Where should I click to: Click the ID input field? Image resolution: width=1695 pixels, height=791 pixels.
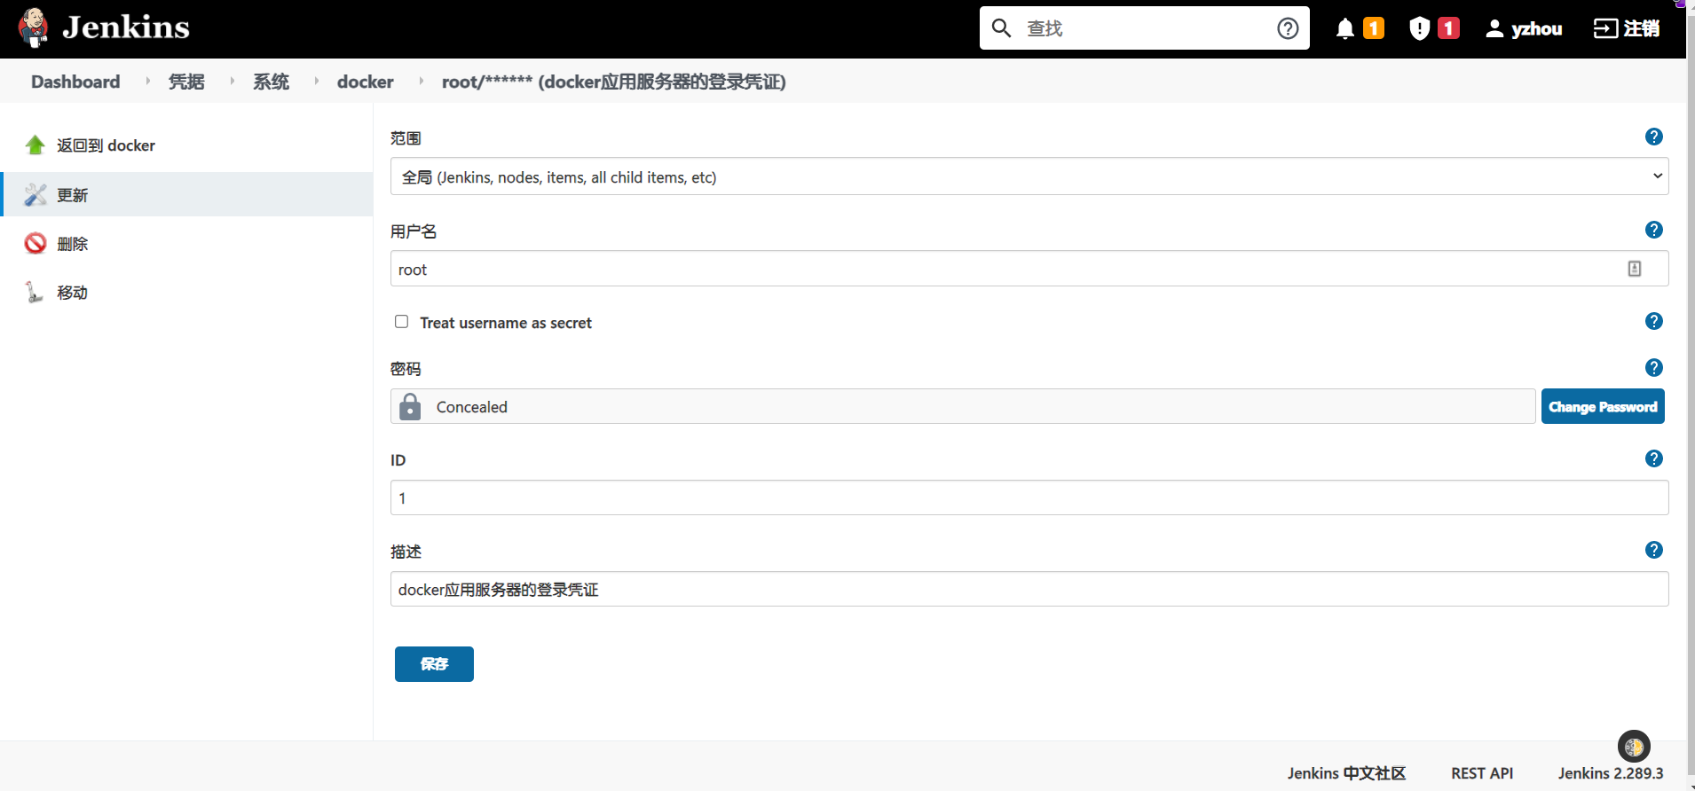tap(1029, 497)
